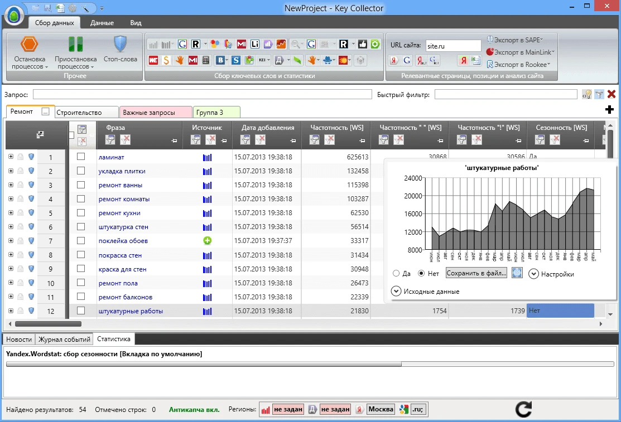Click the Сохранить в файл button
621x422 pixels.
[476, 273]
